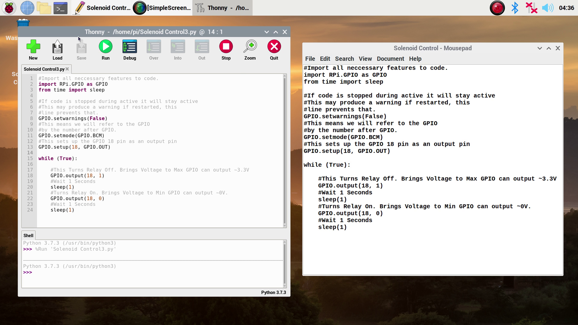Open the File menu in Mousepad
The height and width of the screenshot is (325, 578).
coord(310,59)
